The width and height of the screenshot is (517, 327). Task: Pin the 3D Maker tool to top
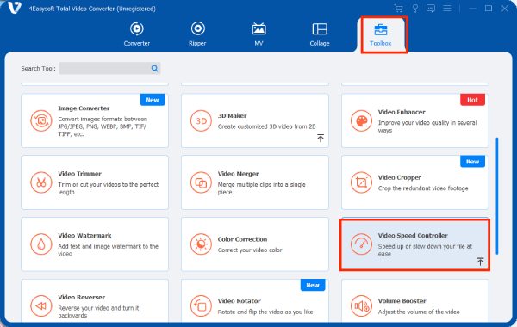pyautogui.click(x=321, y=138)
